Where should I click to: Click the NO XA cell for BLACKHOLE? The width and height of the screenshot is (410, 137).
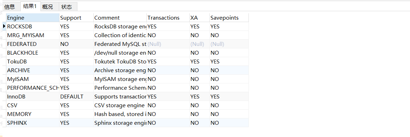click(200, 53)
